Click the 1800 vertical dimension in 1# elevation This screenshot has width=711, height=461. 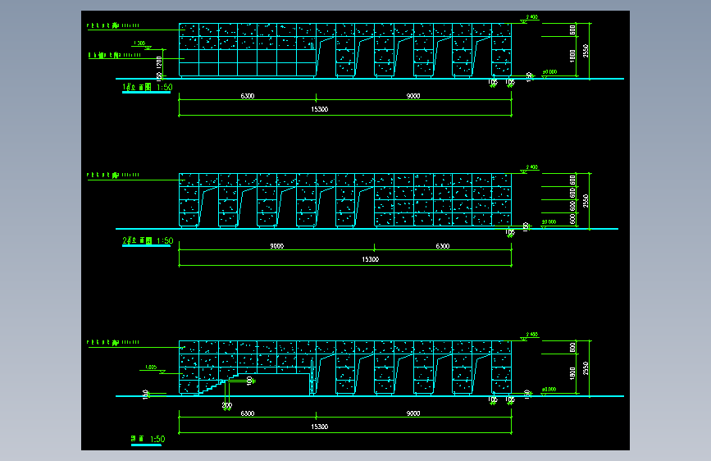tap(572, 57)
